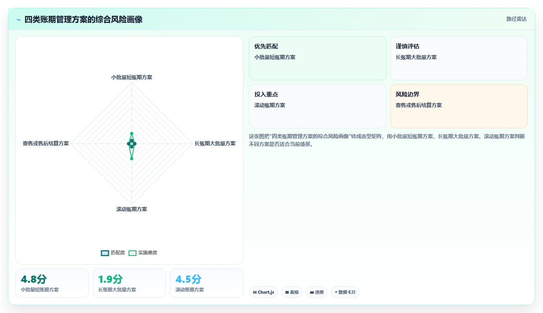Click the 小批量短账期方案 radar axis label
The width and height of the screenshot is (543, 313).
[132, 77]
